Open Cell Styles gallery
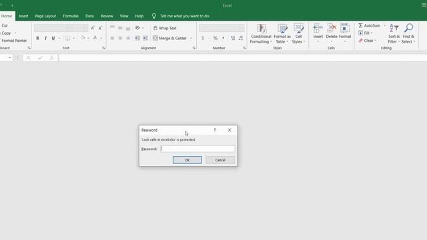This screenshot has width=427, height=240. pyautogui.click(x=298, y=34)
